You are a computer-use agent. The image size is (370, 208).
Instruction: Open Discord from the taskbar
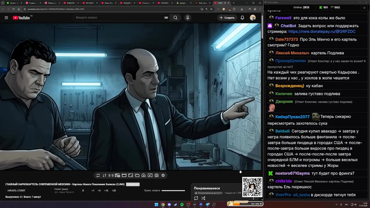click(169, 205)
